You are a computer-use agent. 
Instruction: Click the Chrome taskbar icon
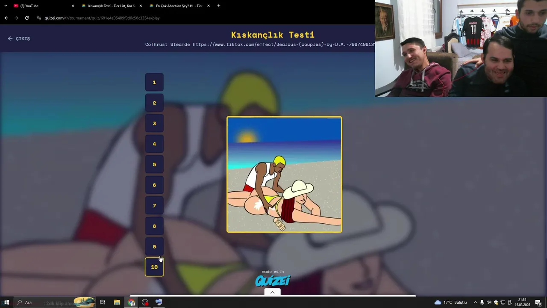(131, 302)
